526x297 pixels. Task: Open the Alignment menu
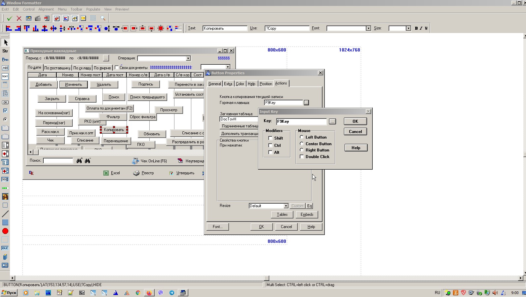point(46,9)
